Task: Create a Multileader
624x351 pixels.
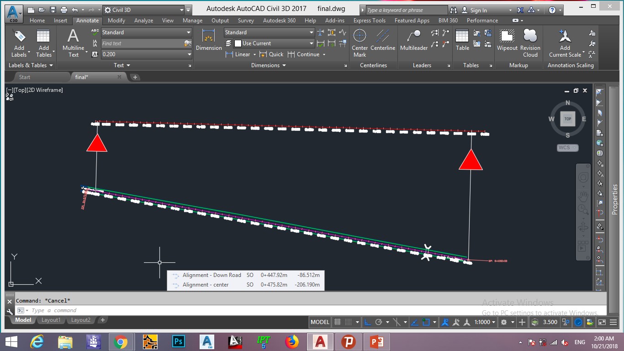Action: click(414, 40)
